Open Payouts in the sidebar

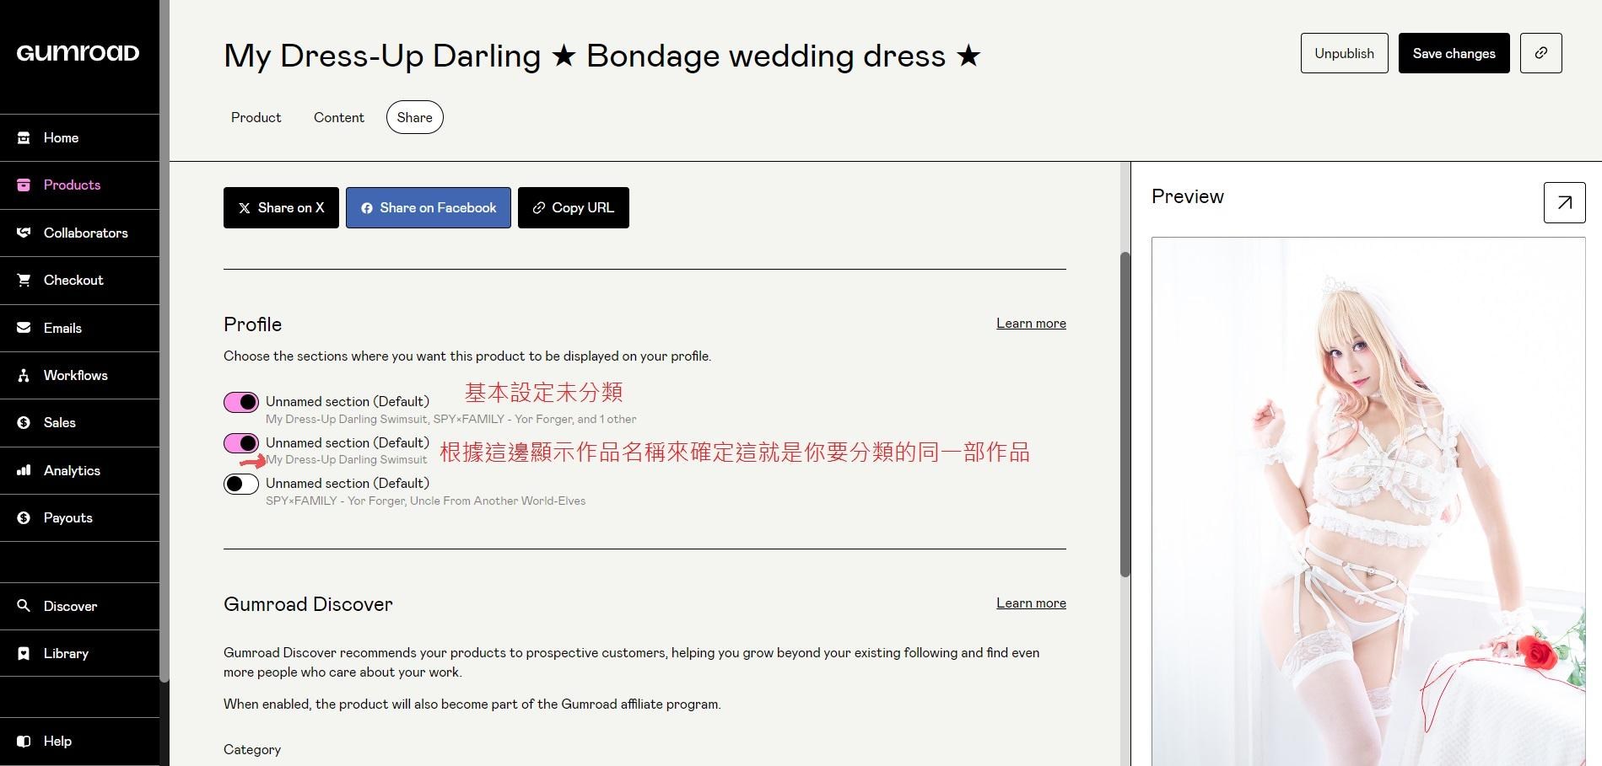coord(67,517)
